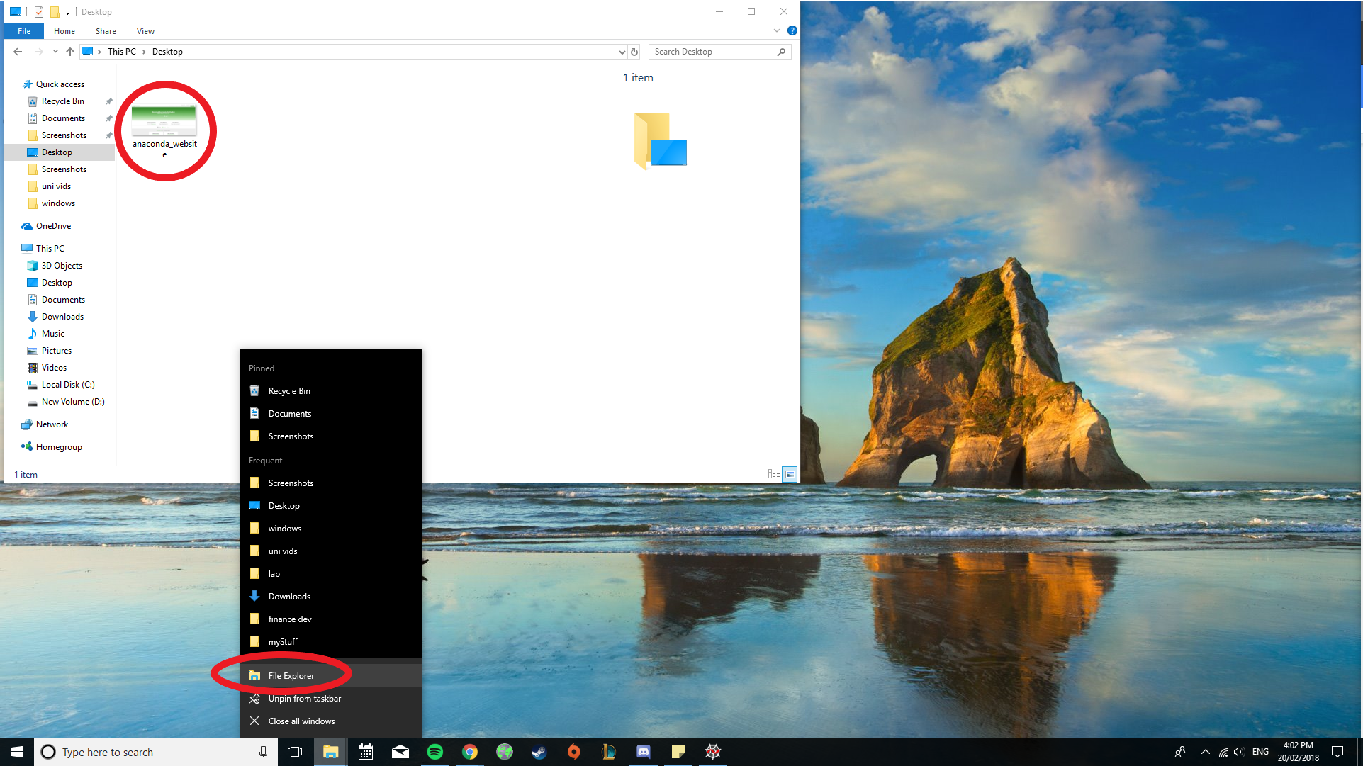Select File Explorer in jump list
The width and height of the screenshot is (1363, 766).
click(x=331, y=675)
